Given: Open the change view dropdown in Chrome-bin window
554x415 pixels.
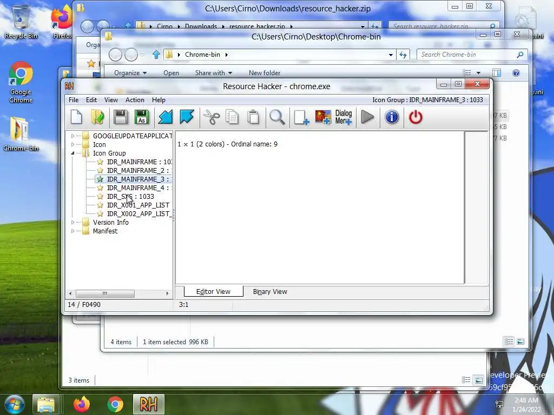Looking at the screenshot, I should click(x=478, y=73).
